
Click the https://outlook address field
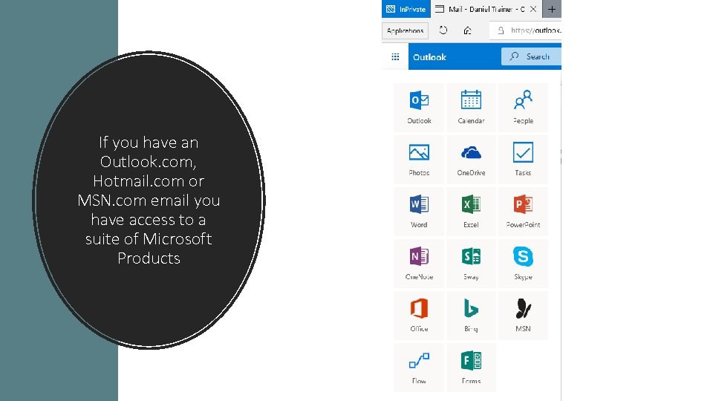pos(525,30)
